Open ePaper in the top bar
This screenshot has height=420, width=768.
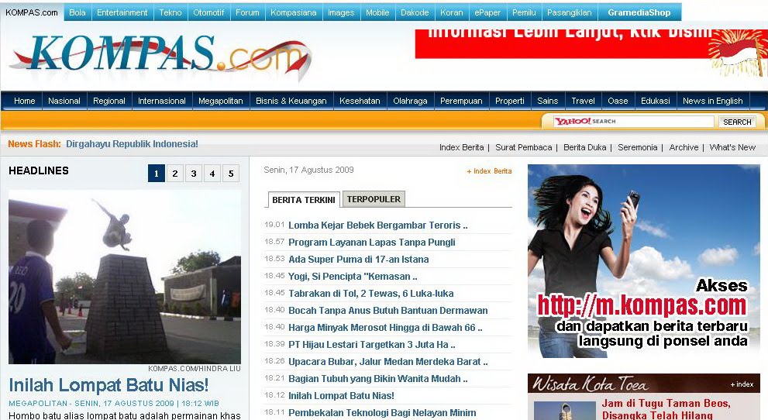pos(487,12)
